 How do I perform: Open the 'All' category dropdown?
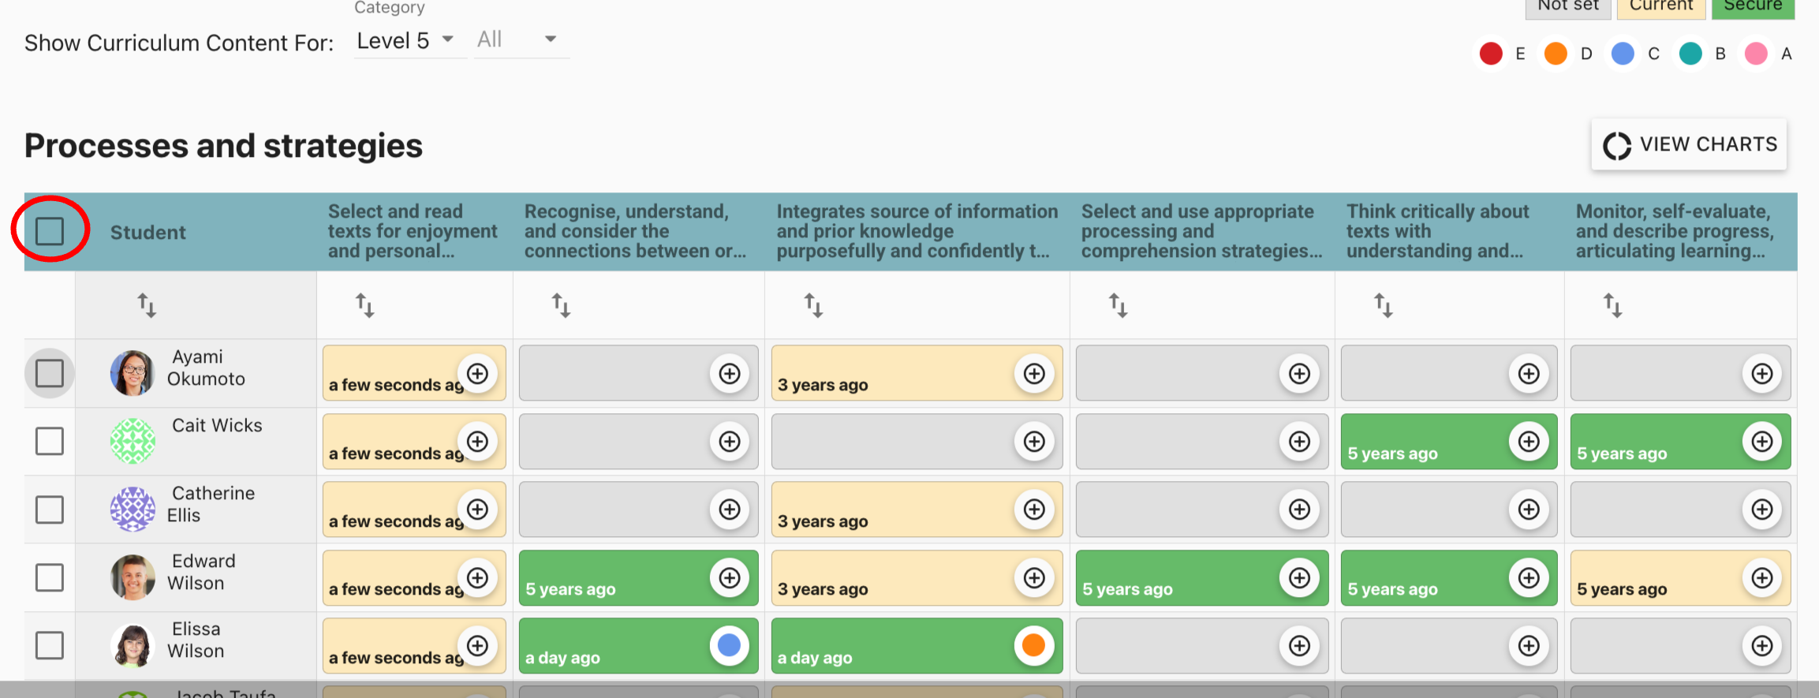click(517, 40)
